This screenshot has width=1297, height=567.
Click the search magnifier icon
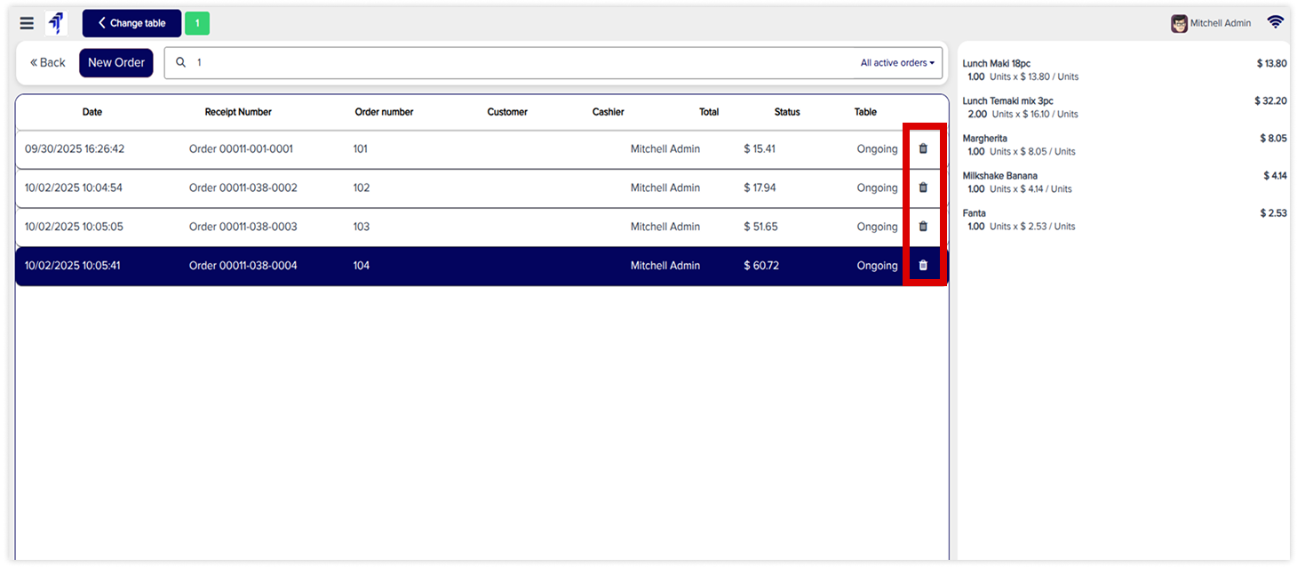pos(181,63)
